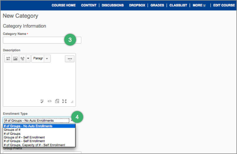Open Grades from navbar
The width and height of the screenshot is (237, 154).
[157, 5]
